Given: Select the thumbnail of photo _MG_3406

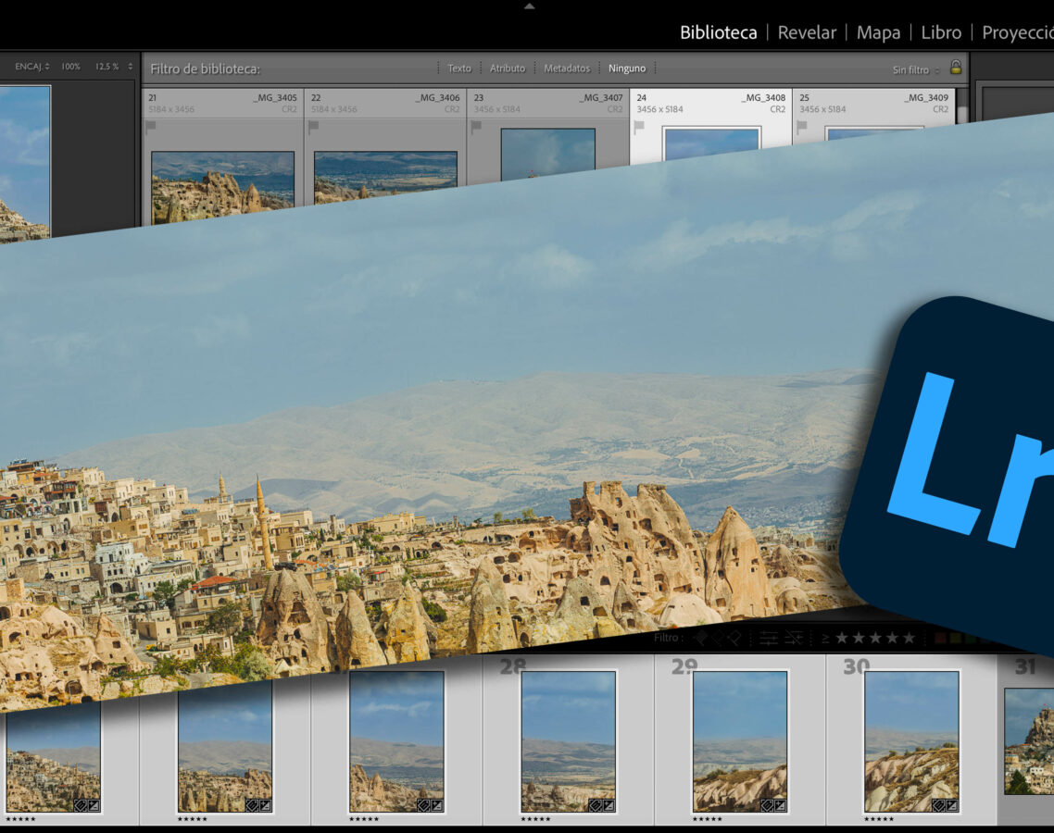Looking at the screenshot, I should [x=384, y=176].
